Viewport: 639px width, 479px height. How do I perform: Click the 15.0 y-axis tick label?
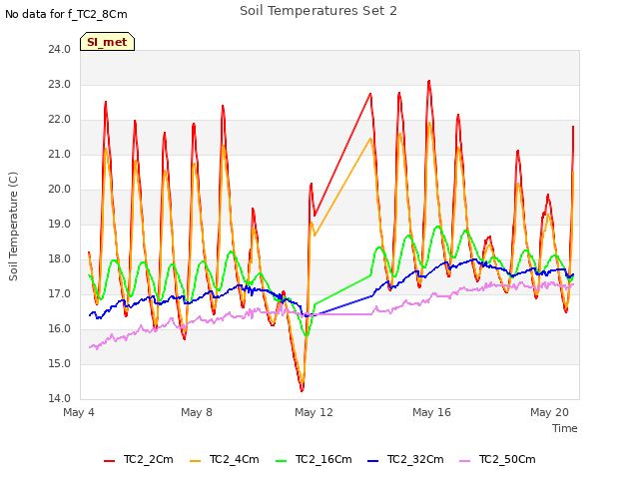(60, 363)
